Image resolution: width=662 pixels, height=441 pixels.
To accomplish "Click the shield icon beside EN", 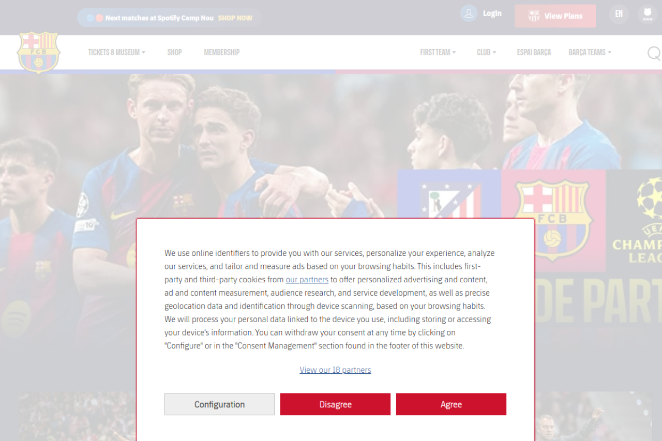I will [x=647, y=14].
